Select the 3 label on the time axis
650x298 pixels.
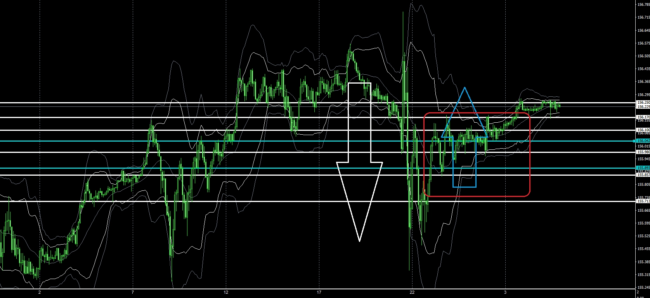point(505,292)
